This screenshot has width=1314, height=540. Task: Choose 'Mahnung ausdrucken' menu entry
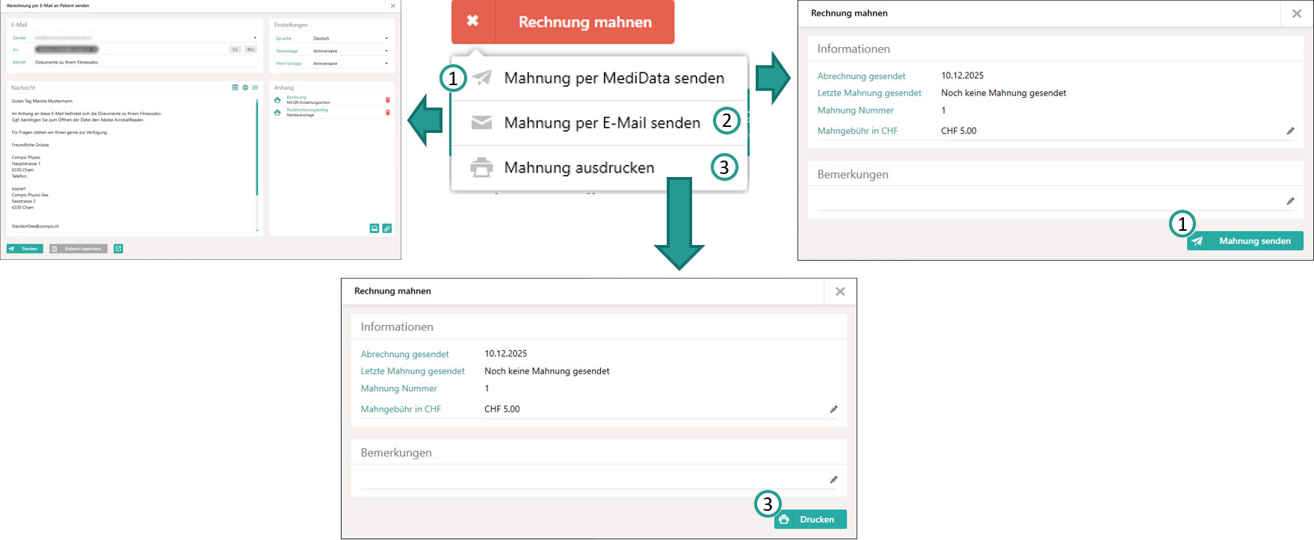click(x=599, y=168)
